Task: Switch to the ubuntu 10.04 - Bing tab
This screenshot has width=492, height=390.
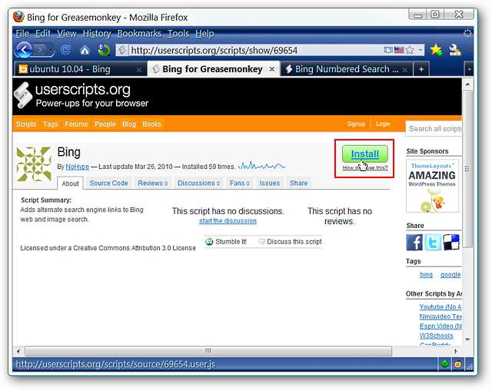Action: click(78, 69)
